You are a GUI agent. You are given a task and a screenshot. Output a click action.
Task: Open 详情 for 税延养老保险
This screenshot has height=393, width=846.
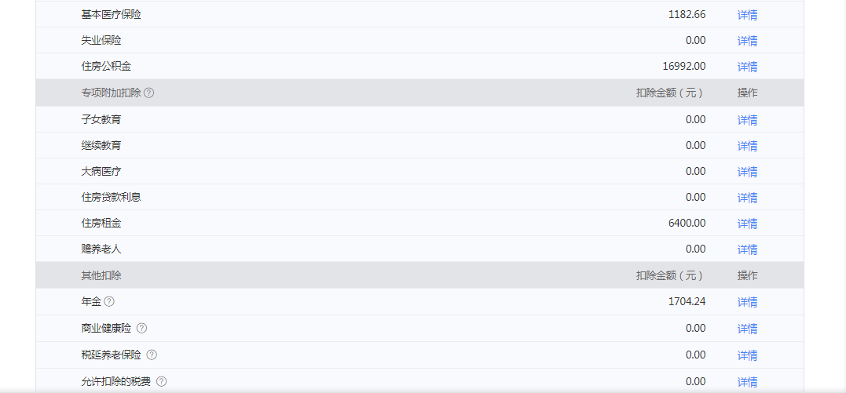(x=747, y=355)
